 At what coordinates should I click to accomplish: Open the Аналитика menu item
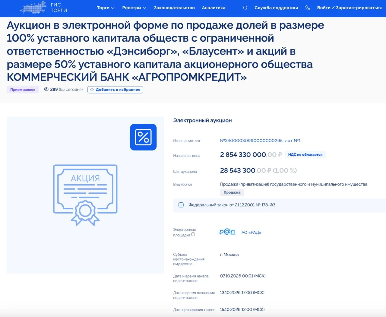(214, 8)
